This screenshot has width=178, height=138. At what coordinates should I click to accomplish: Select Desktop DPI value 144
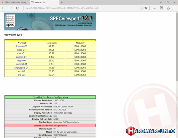pyautogui.click(x=55, y=103)
